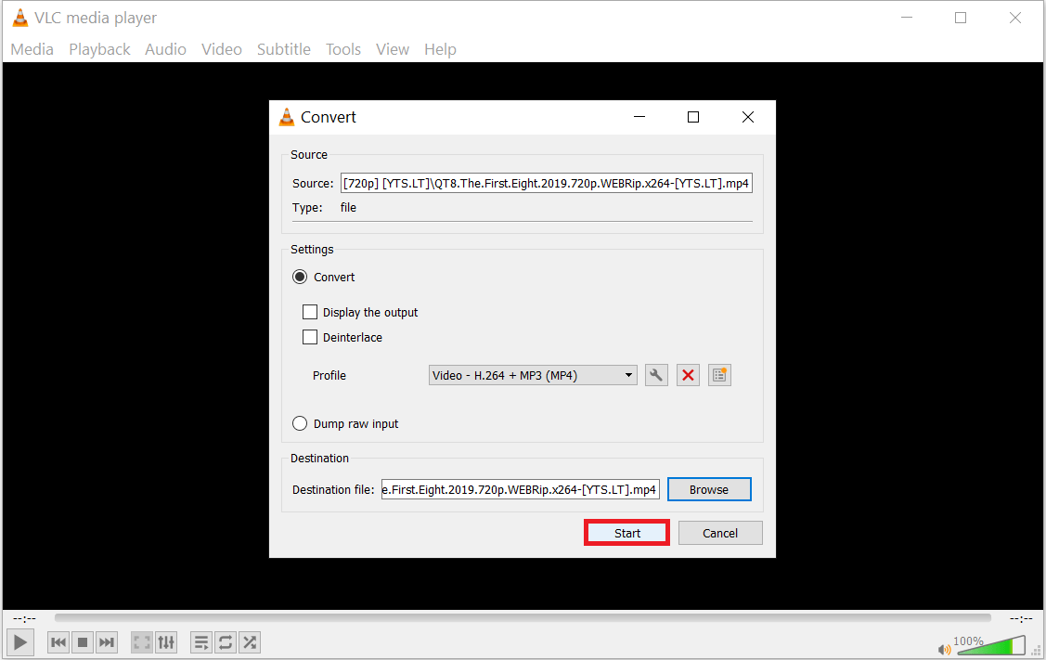
Task: Click the Source path field
Action: 547,183
